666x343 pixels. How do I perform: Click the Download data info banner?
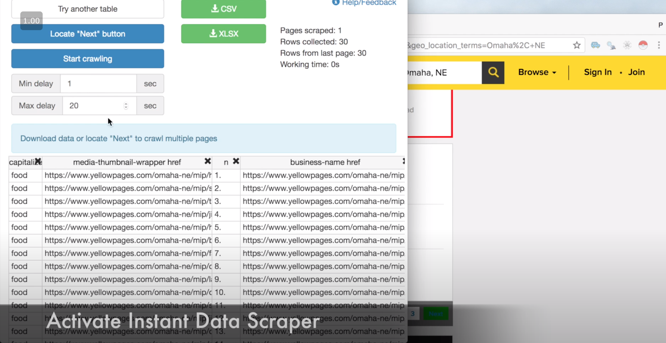(x=204, y=138)
